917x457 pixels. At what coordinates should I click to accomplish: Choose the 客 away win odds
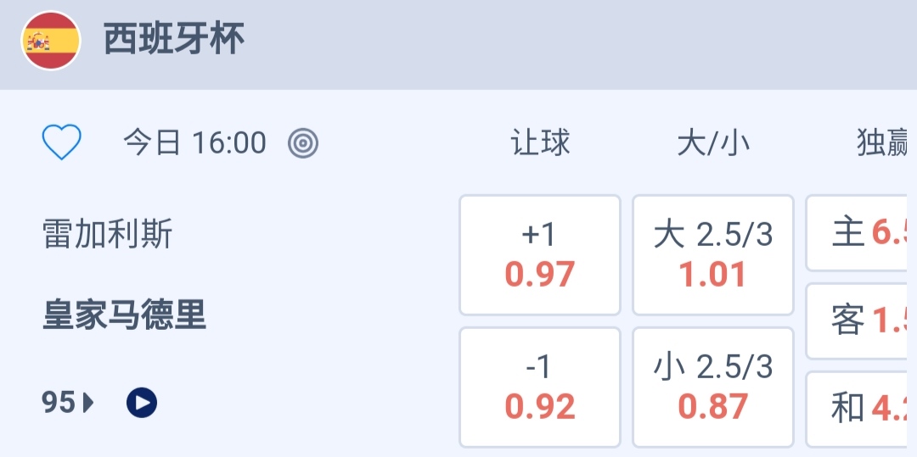pyautogui.click(x=861, y=321)
